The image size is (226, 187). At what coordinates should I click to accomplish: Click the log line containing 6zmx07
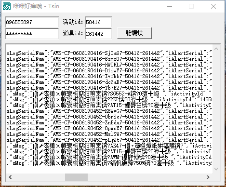pyautogui.click(x=109, y=59)
